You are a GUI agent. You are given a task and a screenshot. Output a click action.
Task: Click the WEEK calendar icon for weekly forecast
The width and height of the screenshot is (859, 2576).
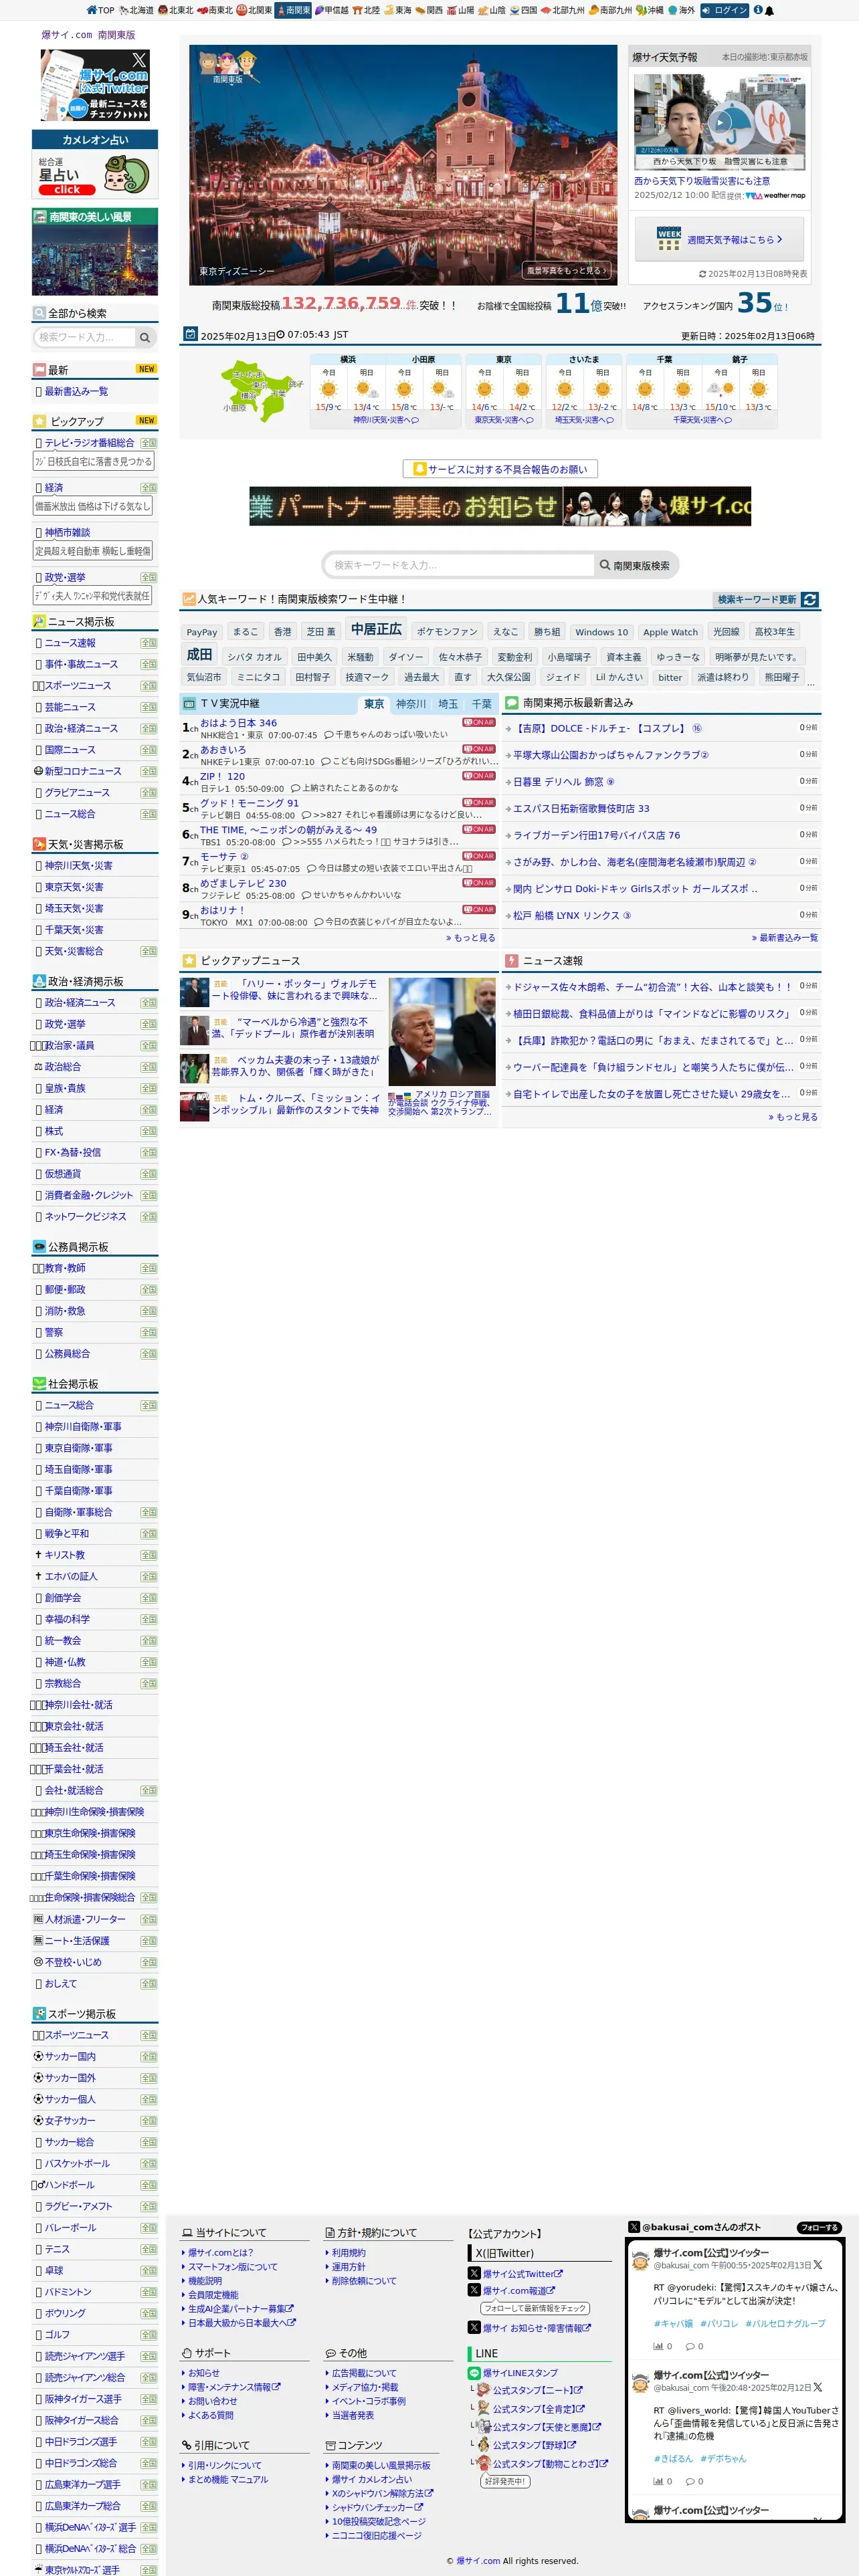coord(668,239)
